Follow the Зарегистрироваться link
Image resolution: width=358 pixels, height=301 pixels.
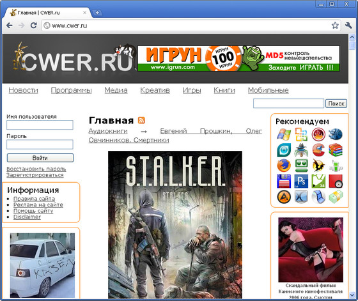[x=35, y=175]
